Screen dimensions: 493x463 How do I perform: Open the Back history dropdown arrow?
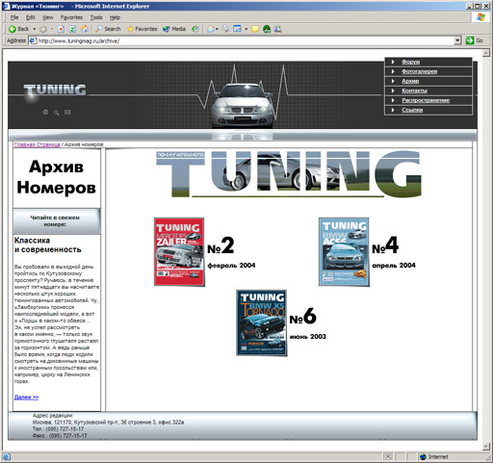(34, 29)
